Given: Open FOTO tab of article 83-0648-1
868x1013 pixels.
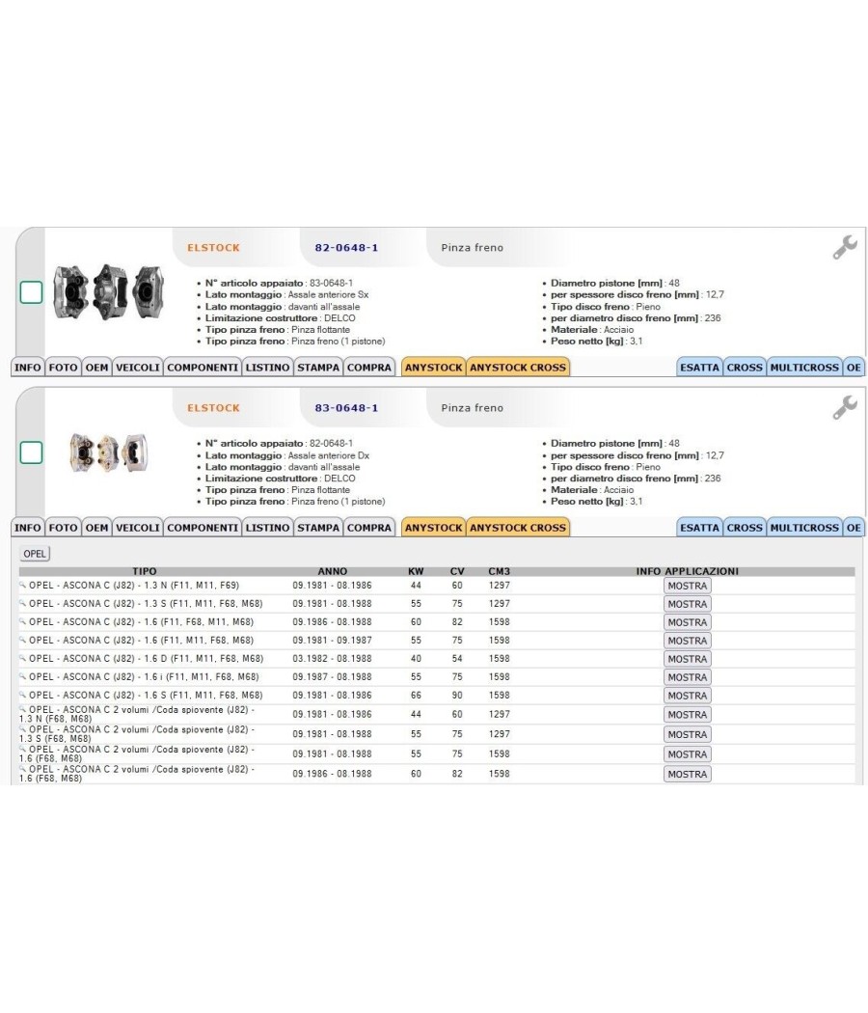Looking at the screenshot, I should (64, 528).
